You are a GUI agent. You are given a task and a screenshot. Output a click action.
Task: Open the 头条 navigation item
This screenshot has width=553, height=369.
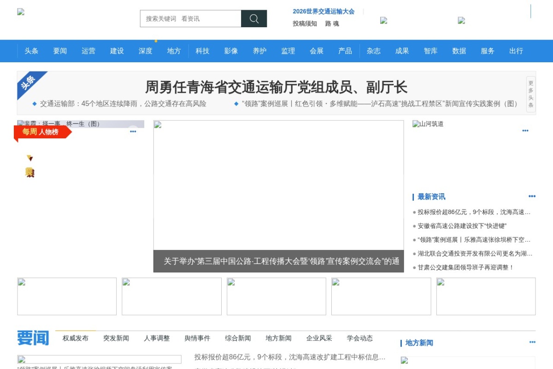click(x=31, y=51)
